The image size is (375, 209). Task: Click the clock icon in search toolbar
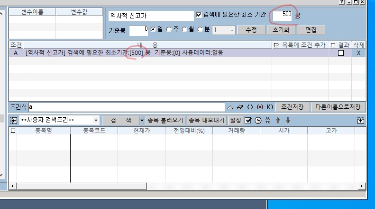258,121
